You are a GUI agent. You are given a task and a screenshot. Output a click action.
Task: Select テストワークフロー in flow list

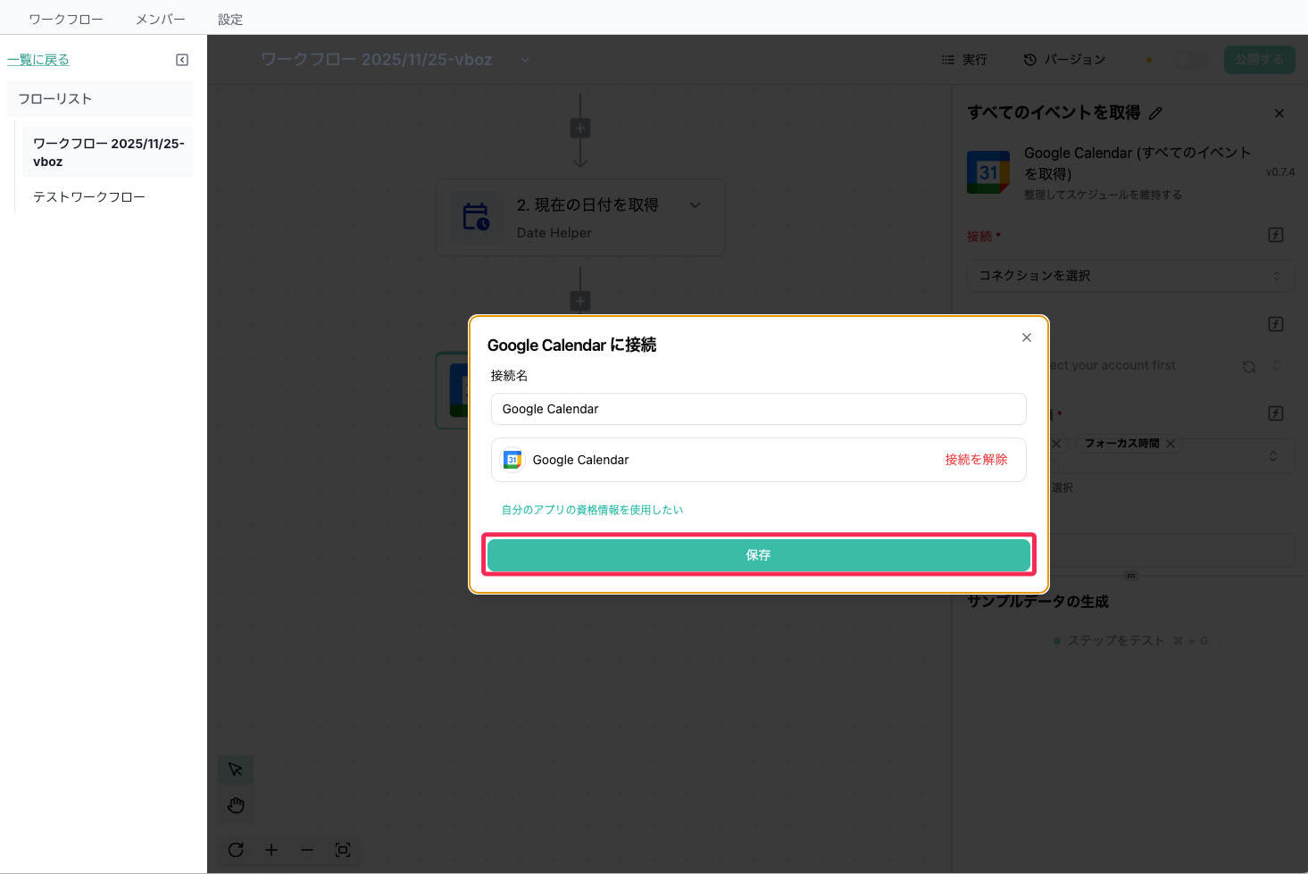click(89, 196)
